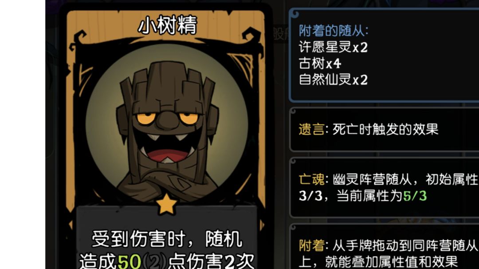Select the 古树x4 entry
The height and width of the screenshot is (269, 479).
click(x=320, y=63)
